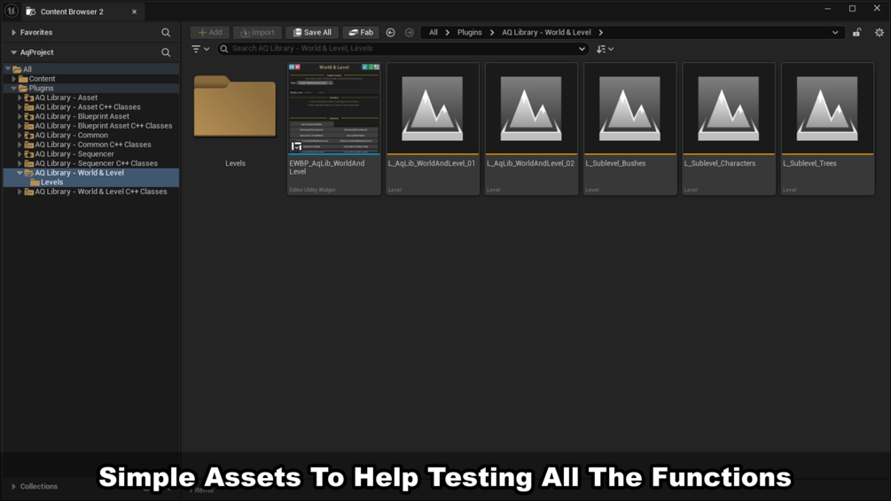Maximize the editor window
This screenshot has height=501, width=891.
tap(852, 9)
